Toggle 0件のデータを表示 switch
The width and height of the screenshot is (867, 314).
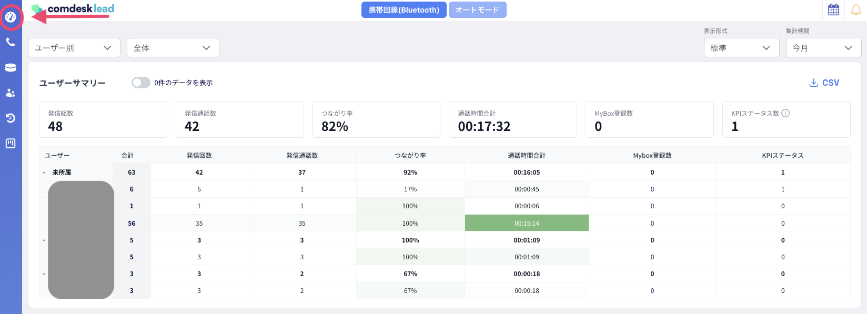point(141,83)
